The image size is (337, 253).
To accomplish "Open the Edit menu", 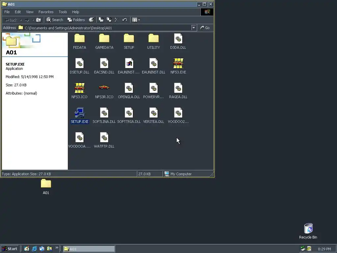I will pos(18,12).
